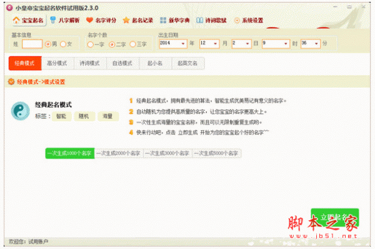Image resolution: width=375 pixels, height=249 pixels.
Task: Switch to the 经典模式 tab
Action: tap(25, 63)
